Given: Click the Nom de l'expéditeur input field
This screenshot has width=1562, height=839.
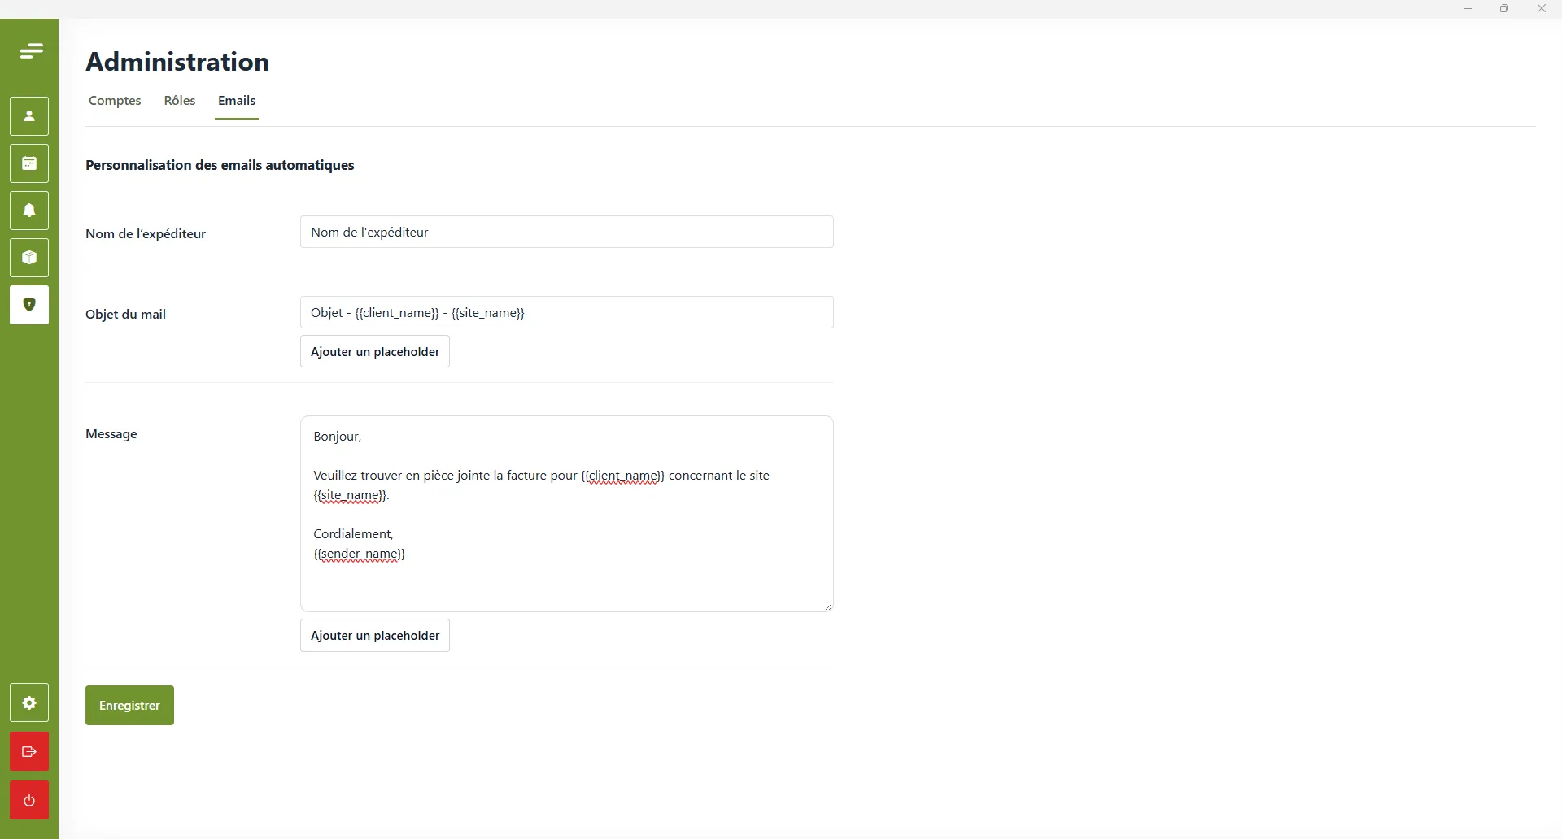Looking at the screenshot, I should (x=566, y=232).
